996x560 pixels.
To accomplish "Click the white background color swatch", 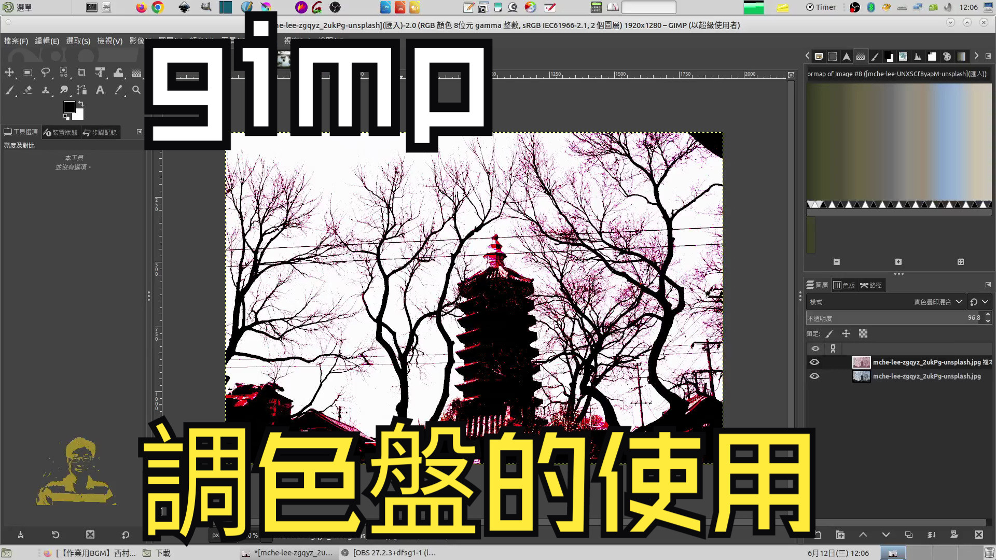I will 79,115.
